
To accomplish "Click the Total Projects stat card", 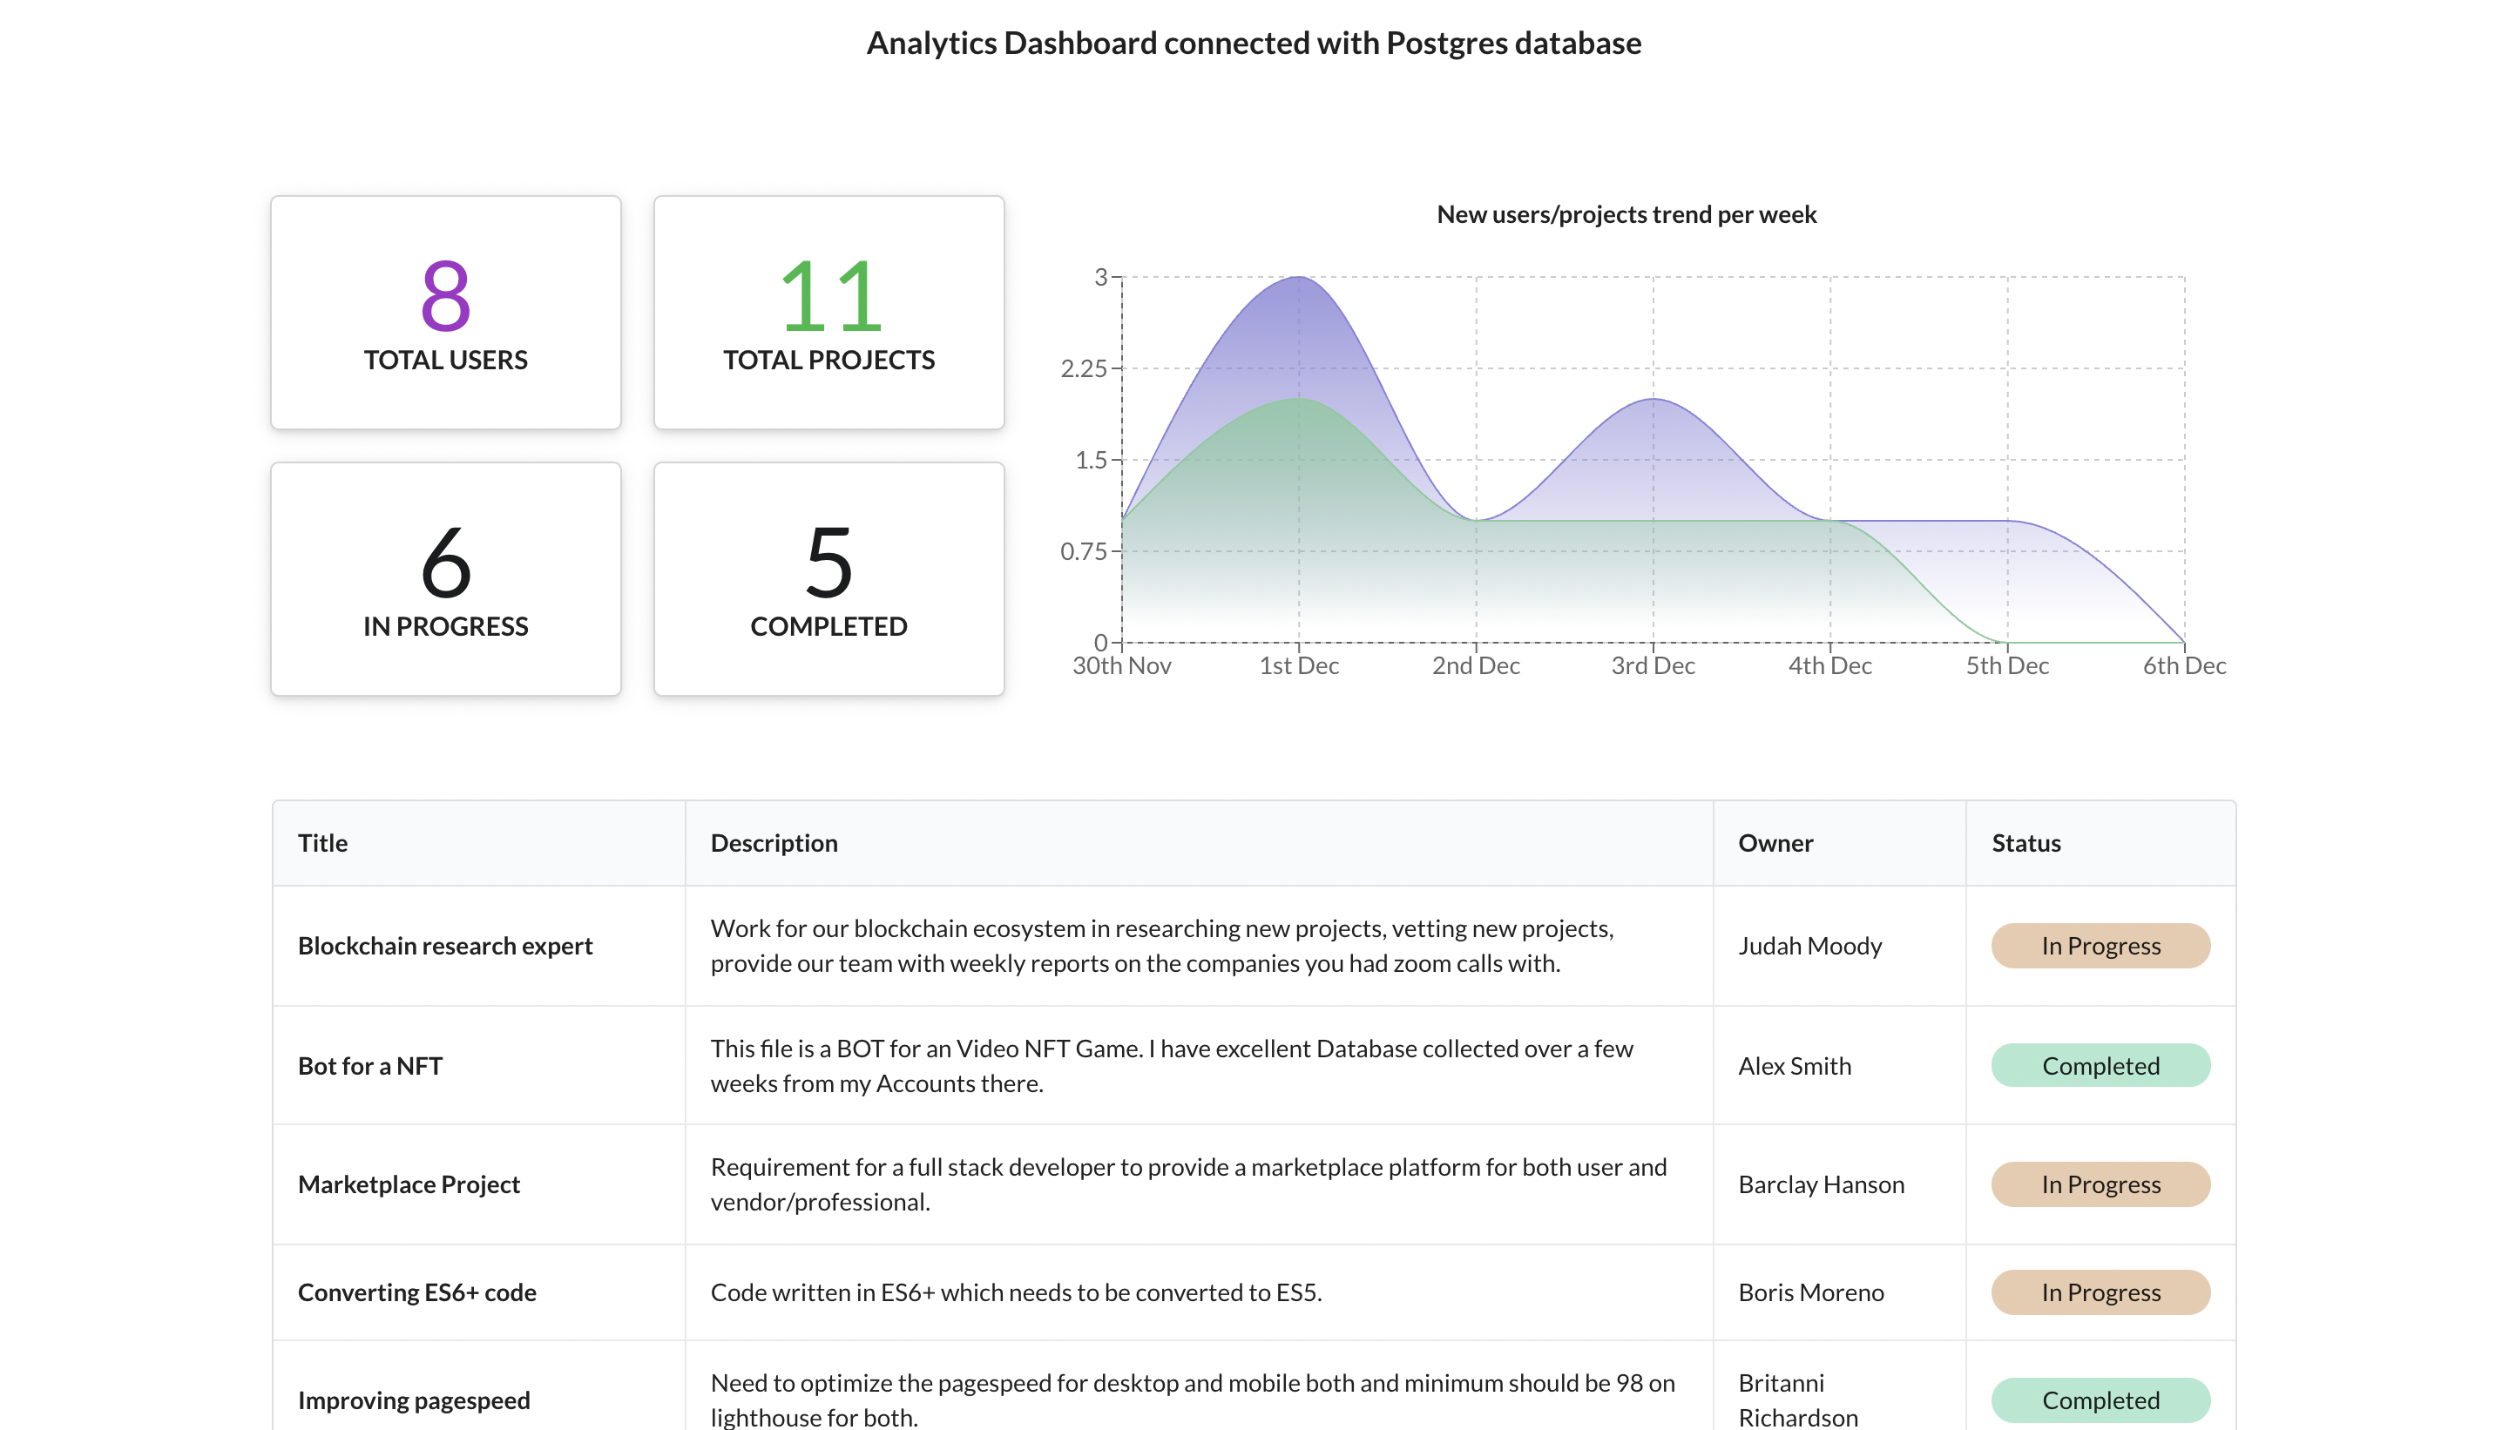I will click(x=828, y=313).
